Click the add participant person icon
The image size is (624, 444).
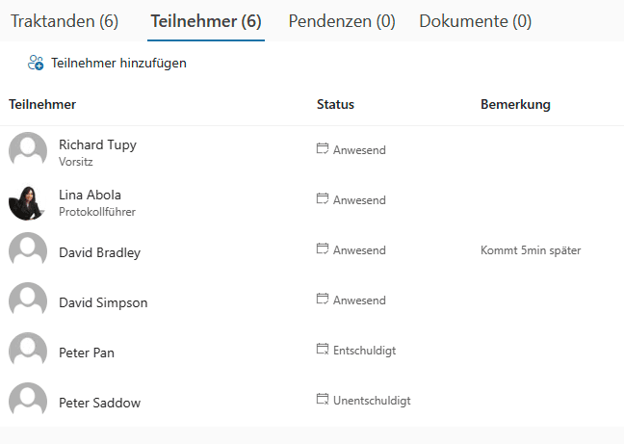(x=36, y=64)
